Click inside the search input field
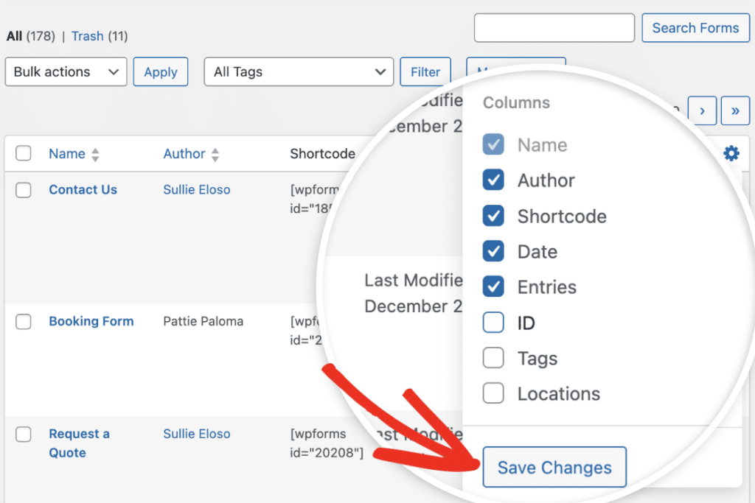This screenshot has height=503, width=755. coord(554,27)
